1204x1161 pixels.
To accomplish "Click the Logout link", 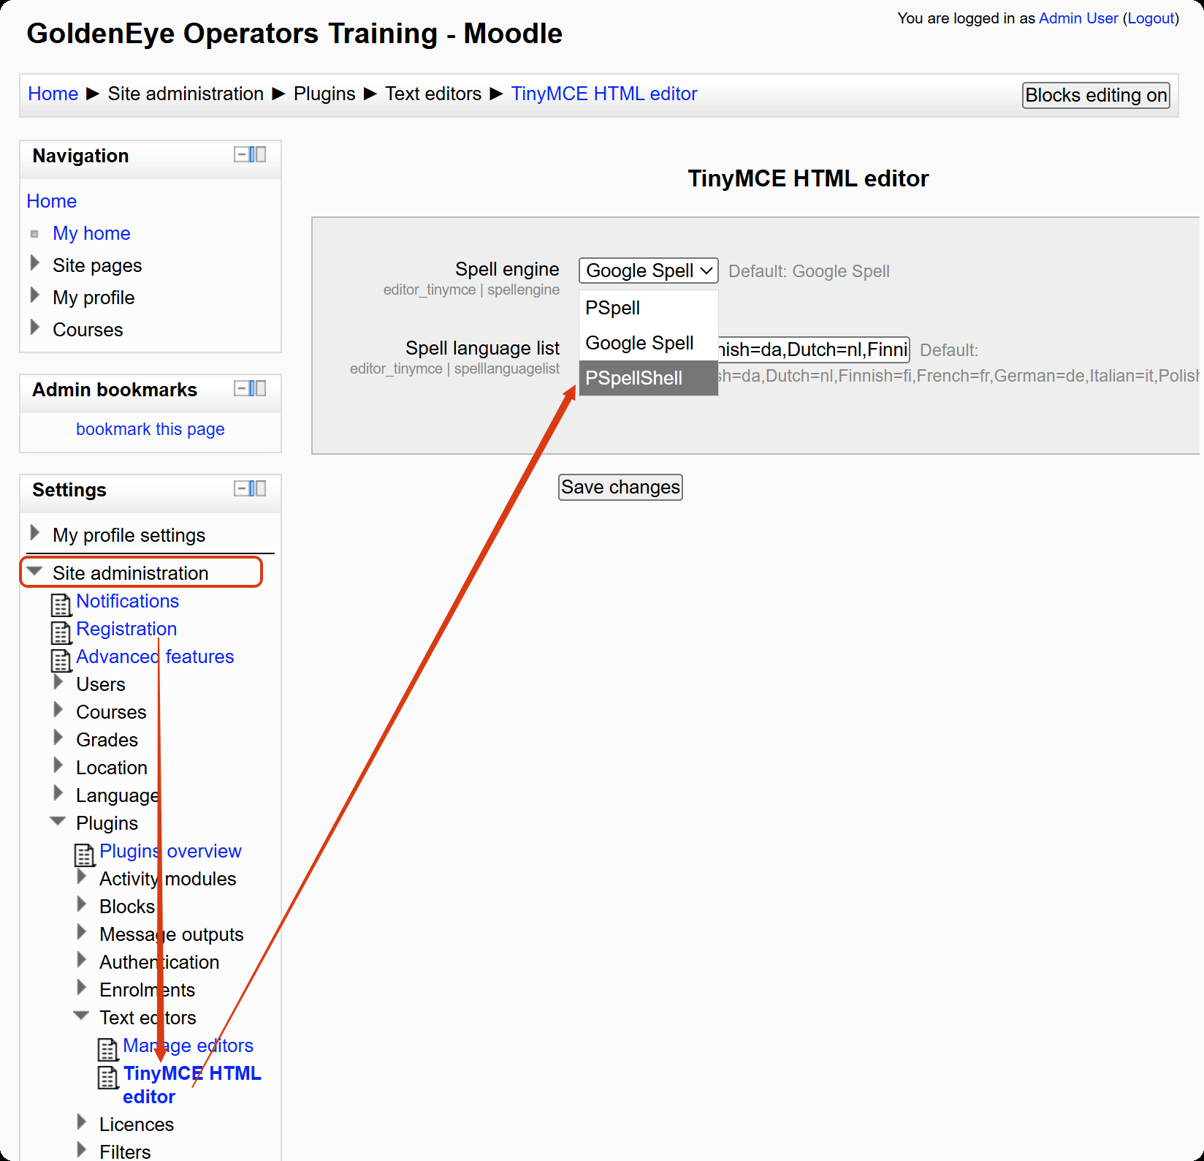I will pyautogui.click(x=1151, y=18).
